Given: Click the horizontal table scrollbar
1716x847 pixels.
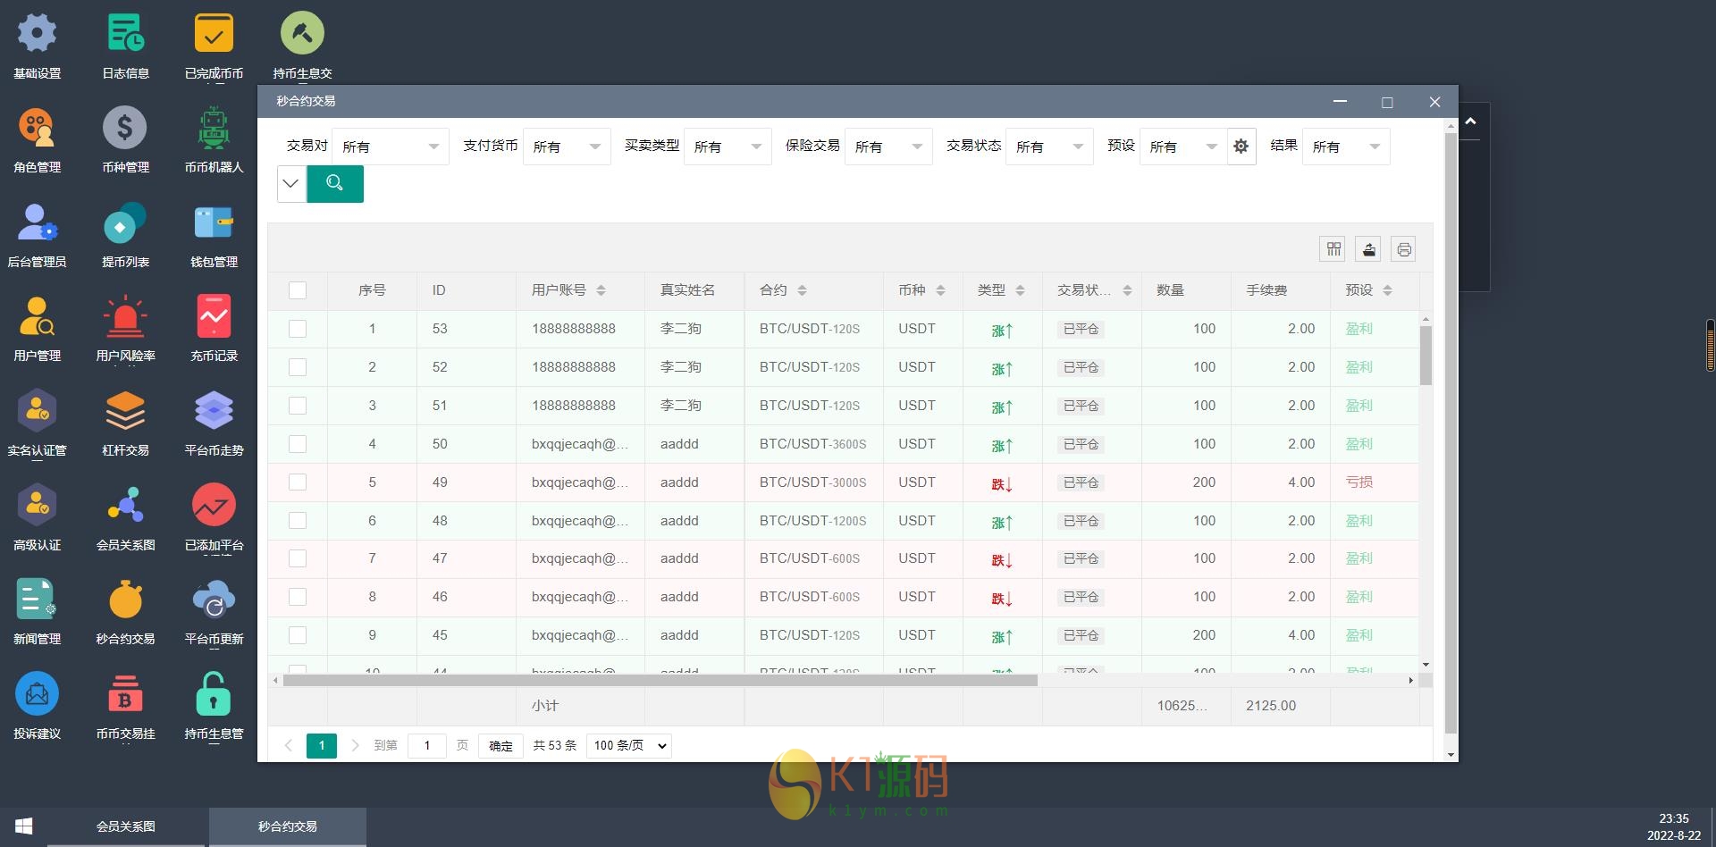Looking at the screenshot, I should (x=660, y=681).
